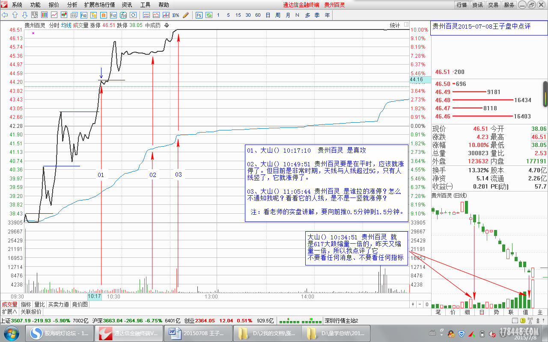Open the 工具 menu
Image resolution: width=548 pixels, height=342 pixels.
pyautogui.click(x=145, y=5)
